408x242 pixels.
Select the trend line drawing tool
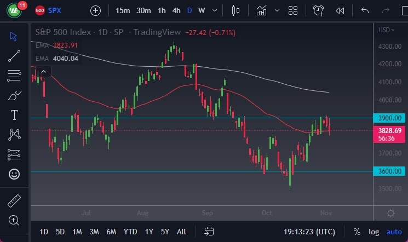[x=14, y=55]
